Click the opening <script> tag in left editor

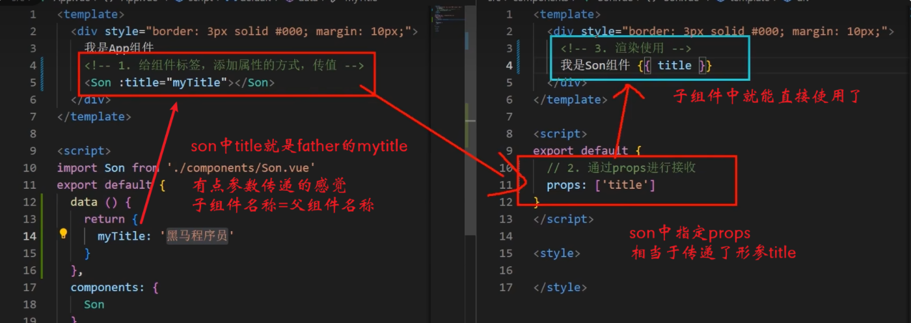pos(83,151)
